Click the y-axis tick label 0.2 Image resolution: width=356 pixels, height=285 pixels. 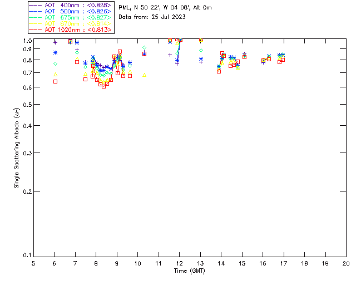coord(27,191)
